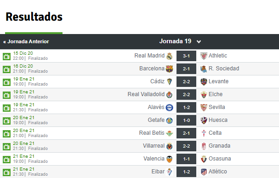This screenshot has width=279, height=178.
Task: Click the TV icon for Real Madrid match
Action: (x=6, y=57)
